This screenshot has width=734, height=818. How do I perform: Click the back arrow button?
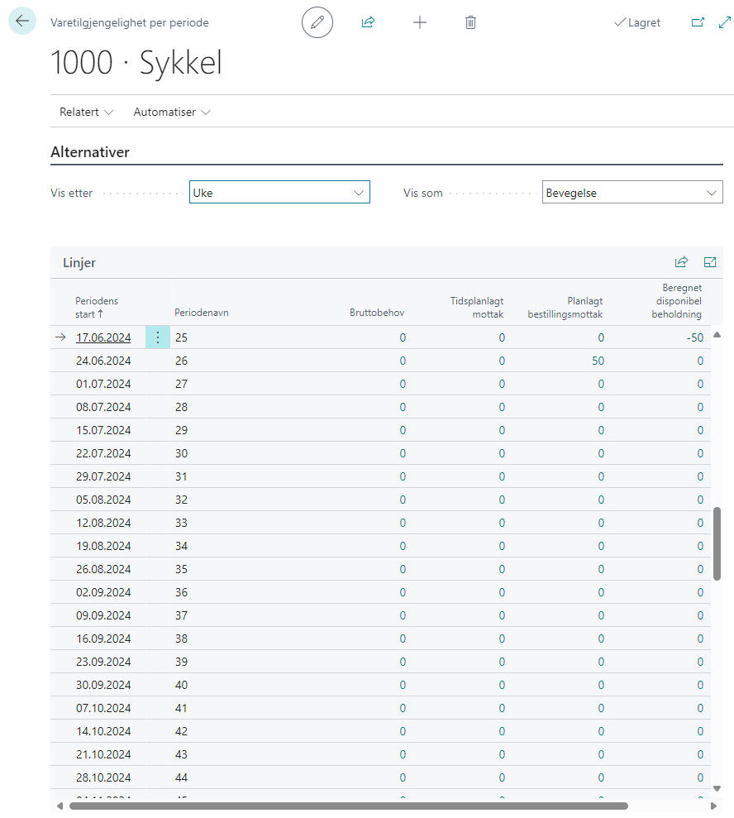pos(22,22)
